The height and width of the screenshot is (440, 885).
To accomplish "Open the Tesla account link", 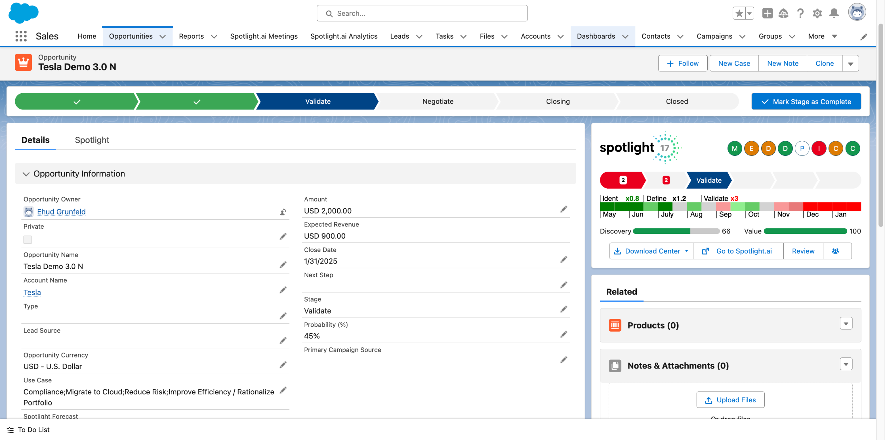I will pos(32,293).
